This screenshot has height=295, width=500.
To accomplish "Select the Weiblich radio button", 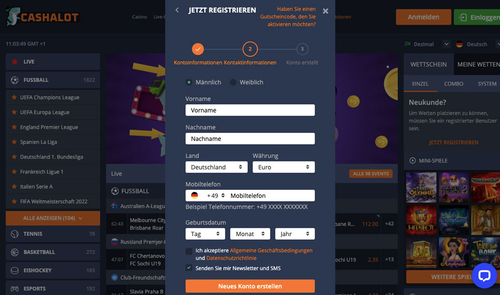I will [233, 82].
